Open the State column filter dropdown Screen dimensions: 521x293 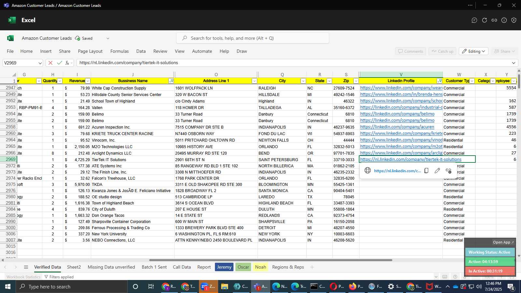[329, 81]
